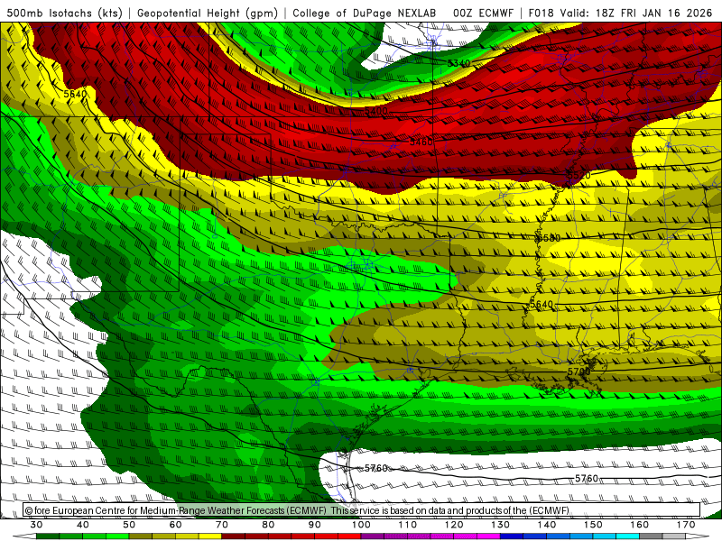This screenshot has height=541, width=722.
Task: Click the 110 value on the color scale
Action: pos(408,525)
